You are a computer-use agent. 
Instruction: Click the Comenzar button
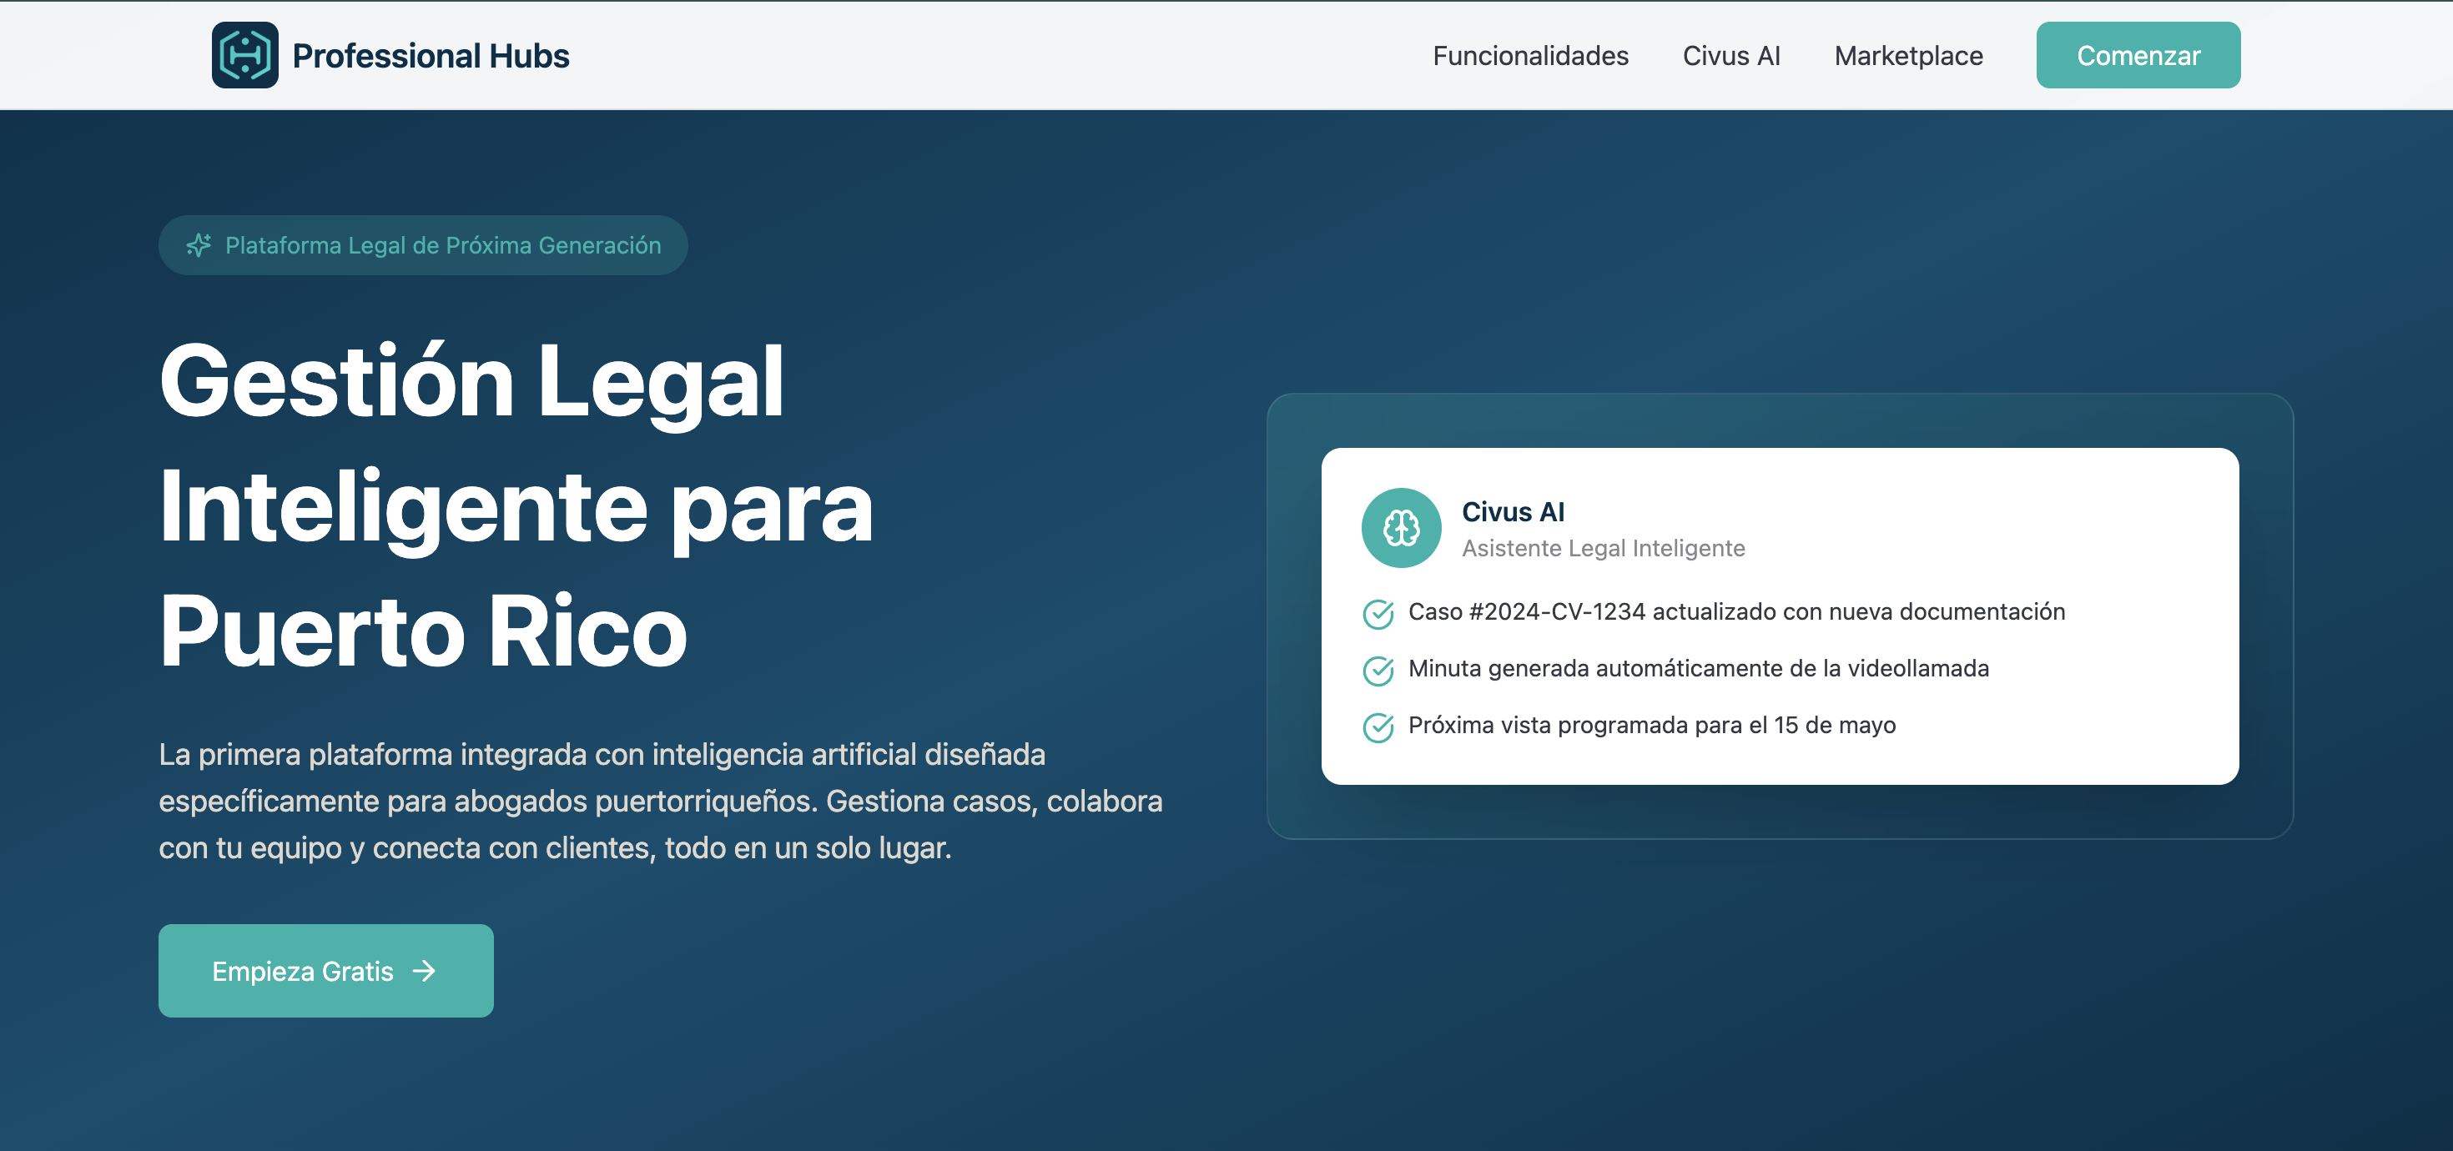(x=2138, y=55)
